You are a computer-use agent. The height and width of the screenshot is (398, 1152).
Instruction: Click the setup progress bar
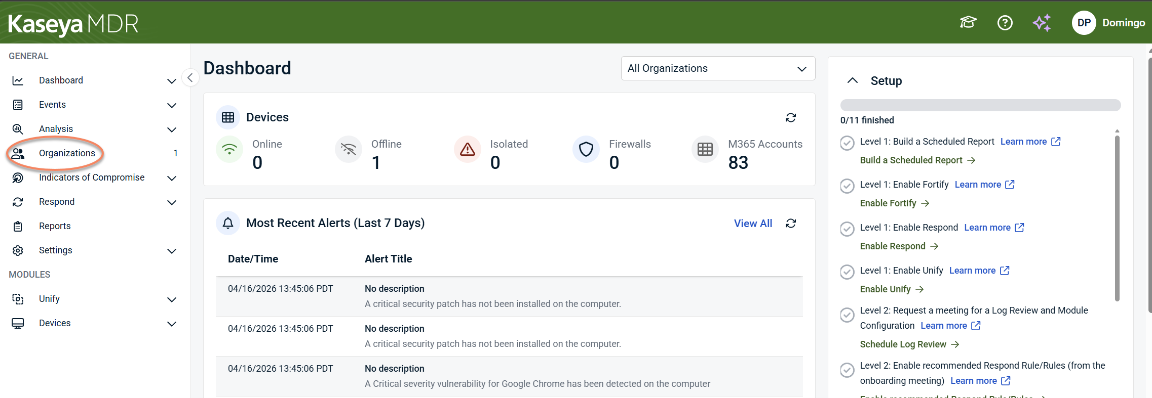coord(980,105)
